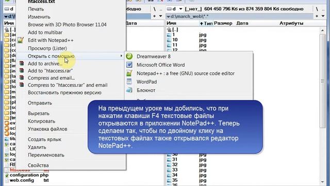Click the icon of configuration php file
This screenshot has width=330, height=186.
coord(7,175)
